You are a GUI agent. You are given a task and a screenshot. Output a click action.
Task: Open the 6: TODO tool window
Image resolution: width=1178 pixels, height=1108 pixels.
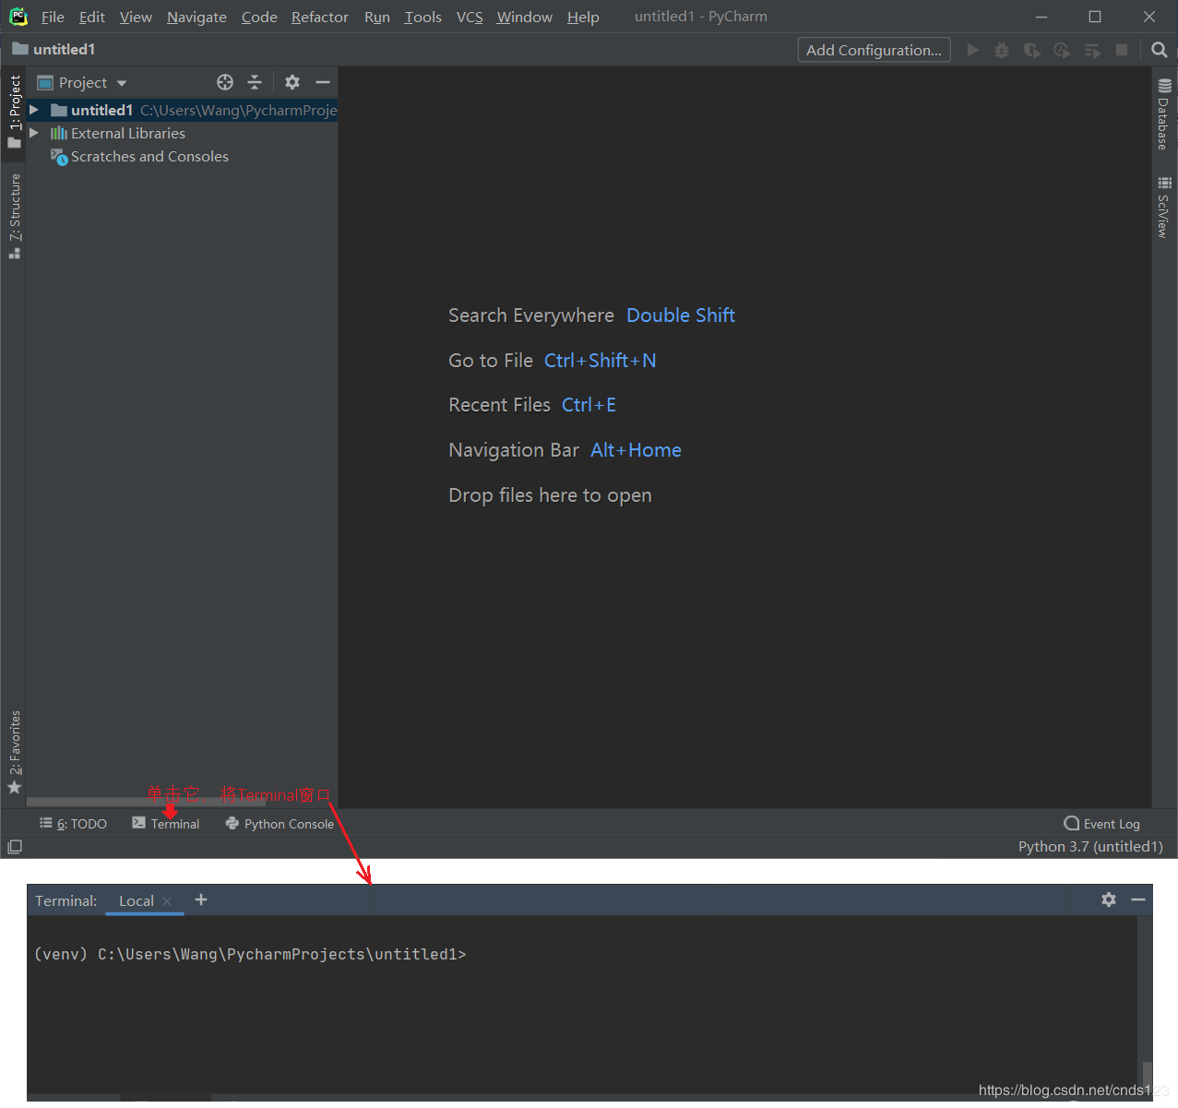[x=73, y=824]
